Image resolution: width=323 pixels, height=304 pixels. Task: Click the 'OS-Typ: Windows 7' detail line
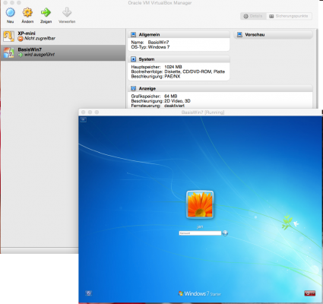point(150,47)
